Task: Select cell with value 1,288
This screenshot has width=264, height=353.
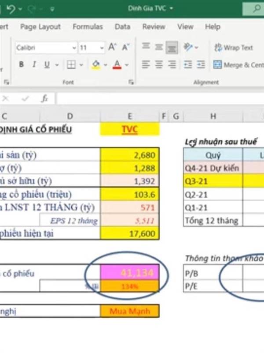Action: tap(130, 168)
